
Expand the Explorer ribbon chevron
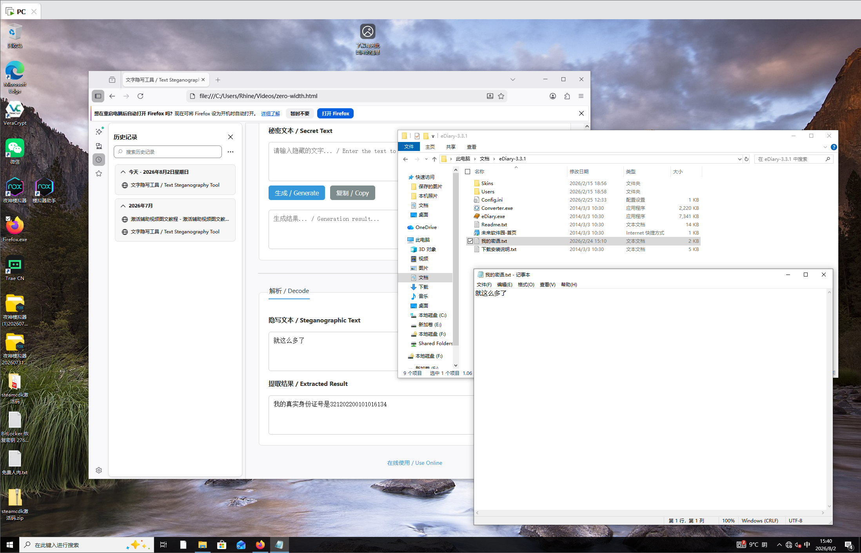click(x=825, y=147)
